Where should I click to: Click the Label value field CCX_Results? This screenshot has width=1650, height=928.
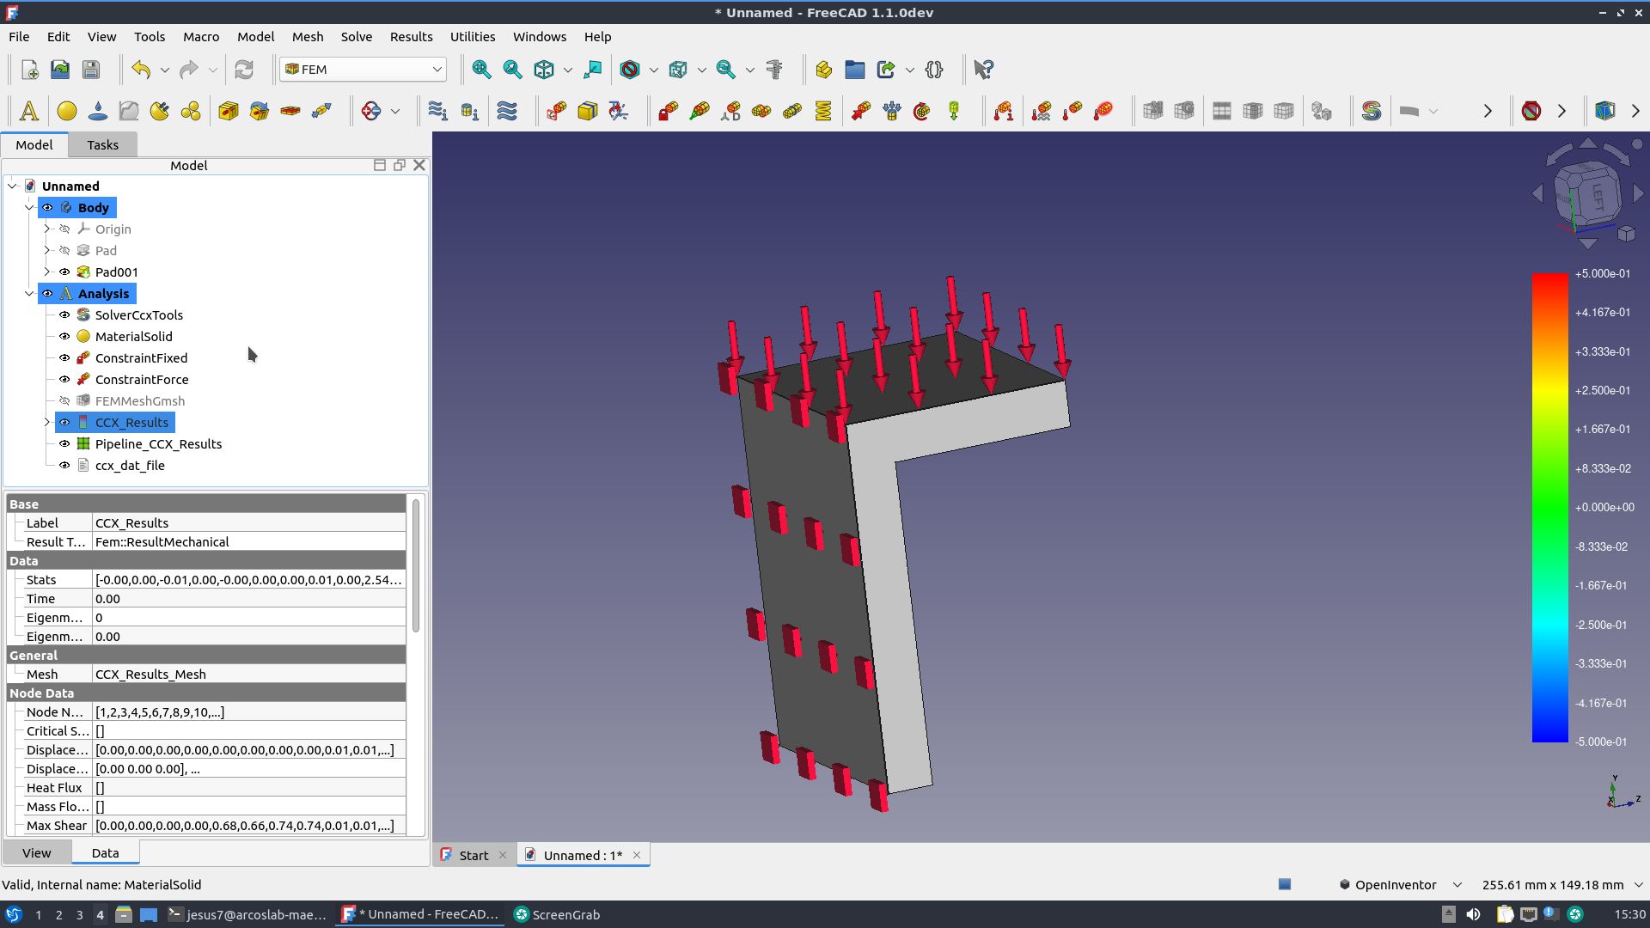point(248,523)
